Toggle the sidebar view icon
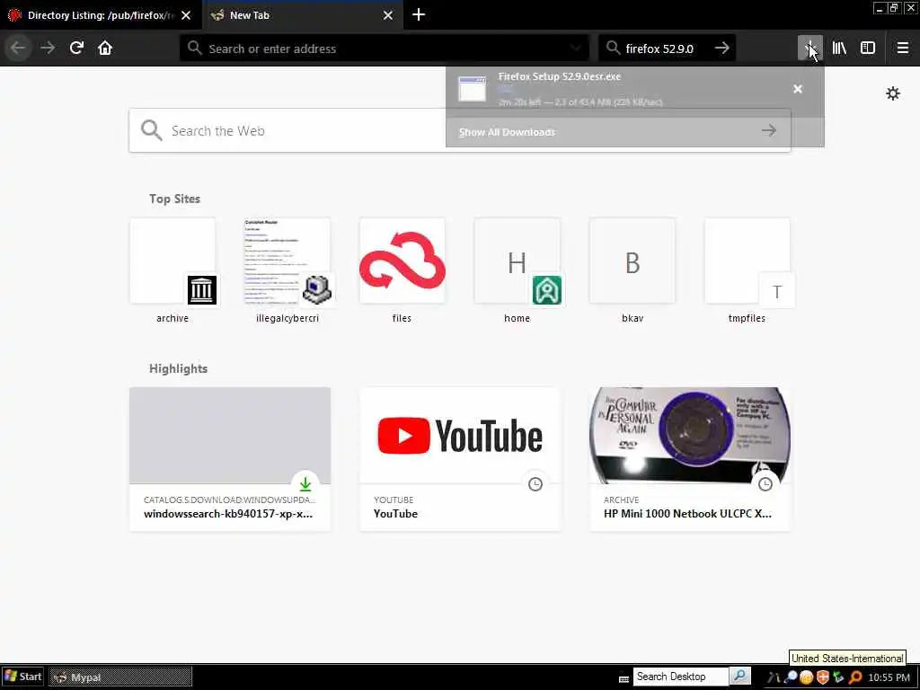This screenshot has width=920, height=690. click(x=868, y=49)
